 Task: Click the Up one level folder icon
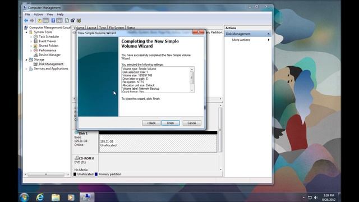coord(40,21)
